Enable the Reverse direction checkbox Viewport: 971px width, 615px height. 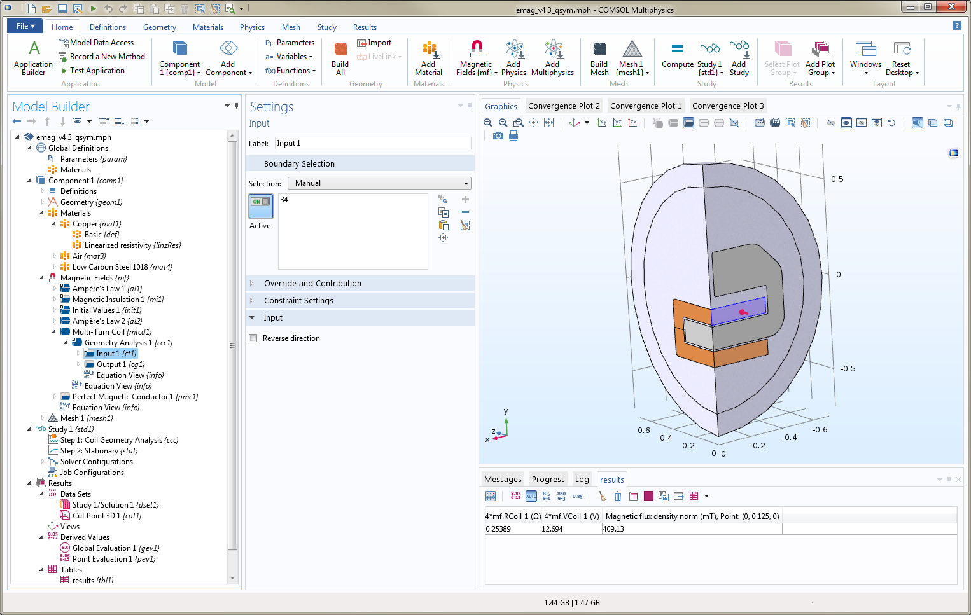coord(253,338)
